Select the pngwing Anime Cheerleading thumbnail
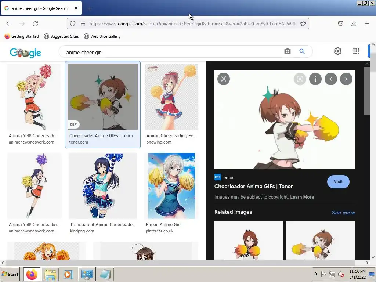This screenshot has width=376, height=282. (x=172, y=97)
